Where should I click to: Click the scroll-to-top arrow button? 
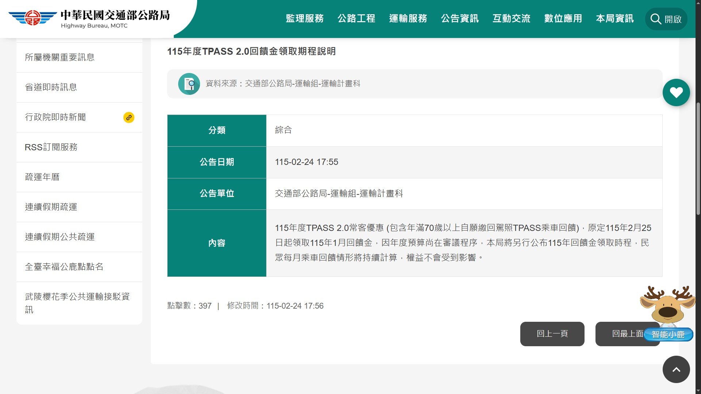click(676, 369)
